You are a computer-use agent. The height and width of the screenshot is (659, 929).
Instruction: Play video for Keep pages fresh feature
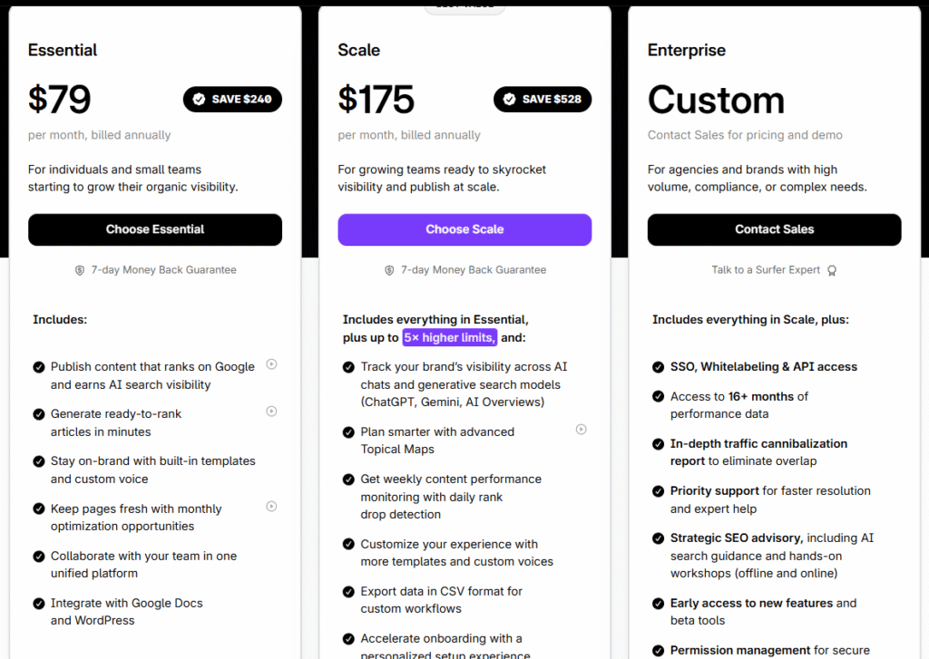click(x=271, y=507)
